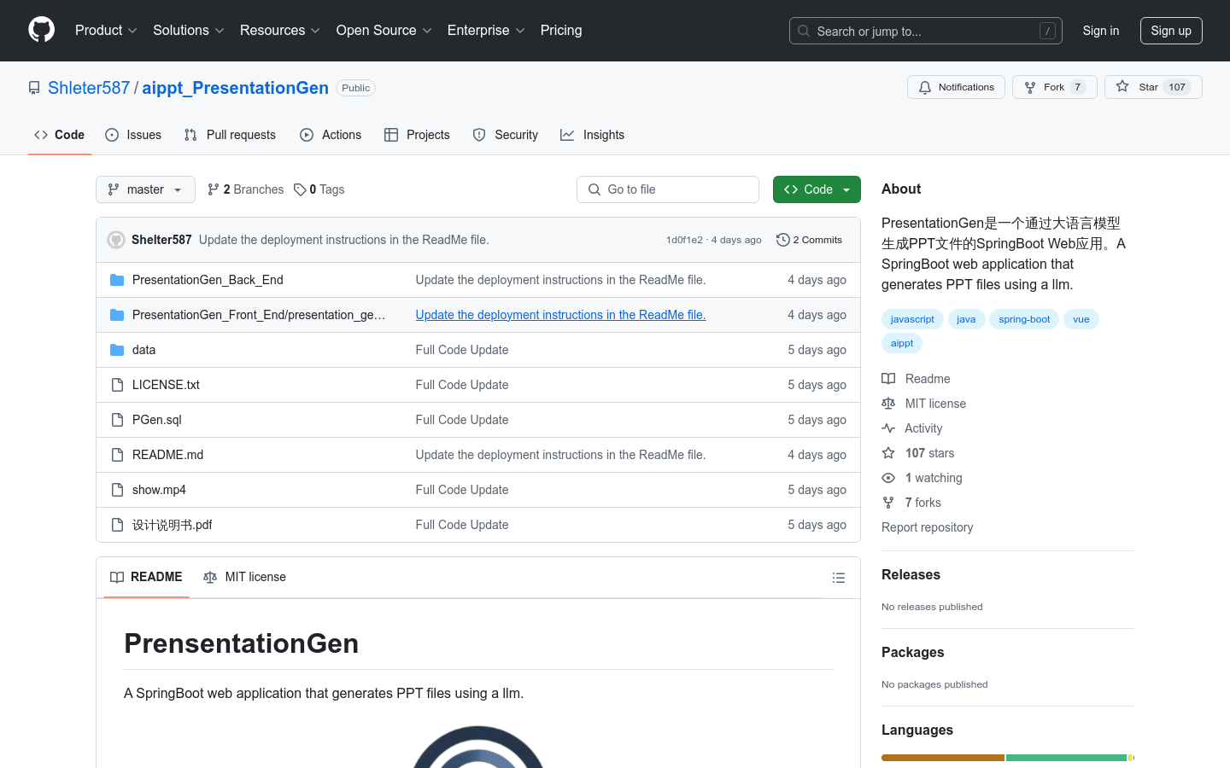1230x768 pixels.
Task: Select the MIT license tab in file view
Action: [x=245, y=577]
